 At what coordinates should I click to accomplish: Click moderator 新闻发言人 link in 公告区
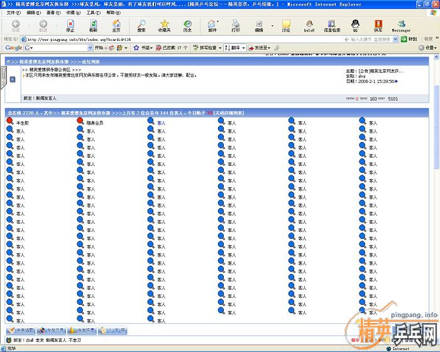(x=46, y=98)
